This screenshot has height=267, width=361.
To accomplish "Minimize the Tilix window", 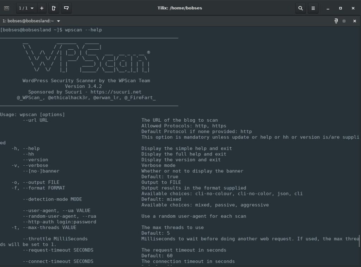I will 328,8.
